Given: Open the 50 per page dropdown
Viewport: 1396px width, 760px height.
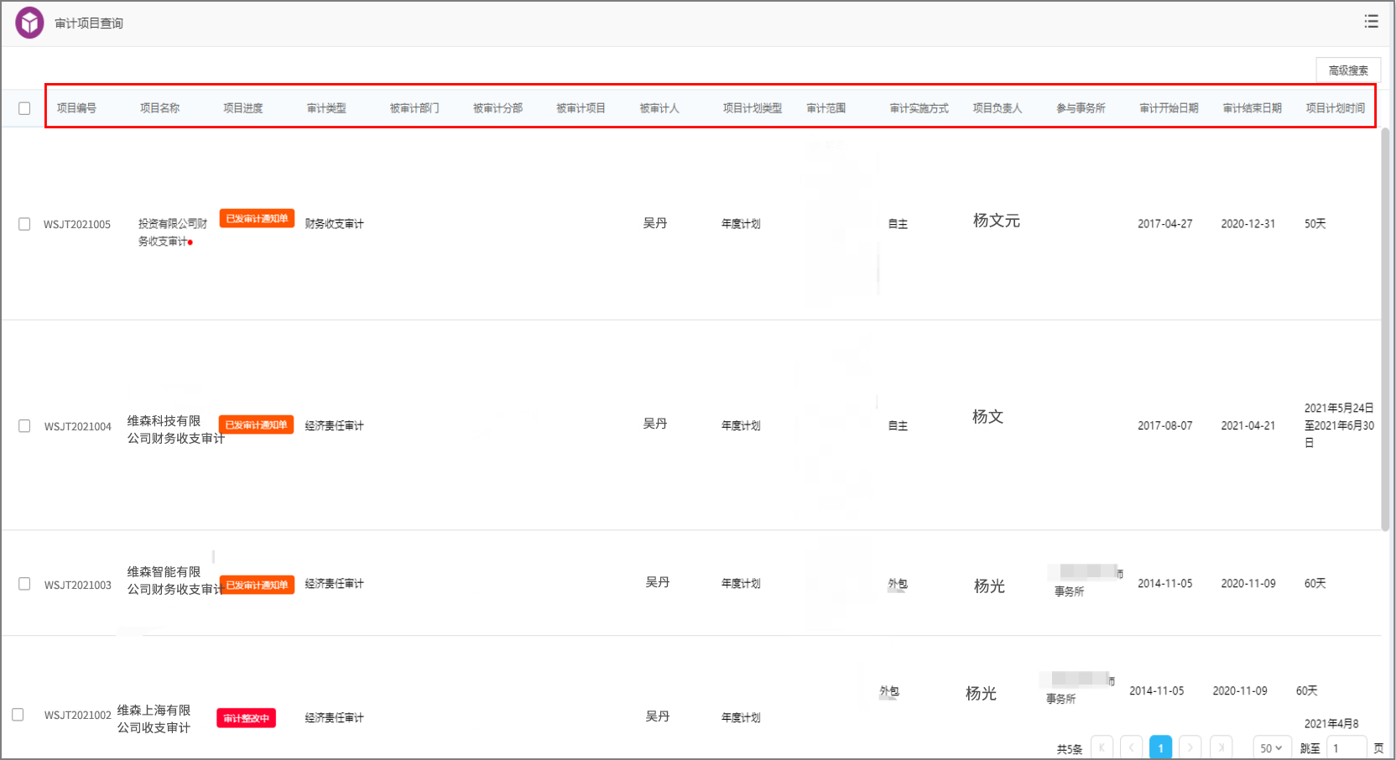Looking at the screenshot, I should coord(1272,747).
